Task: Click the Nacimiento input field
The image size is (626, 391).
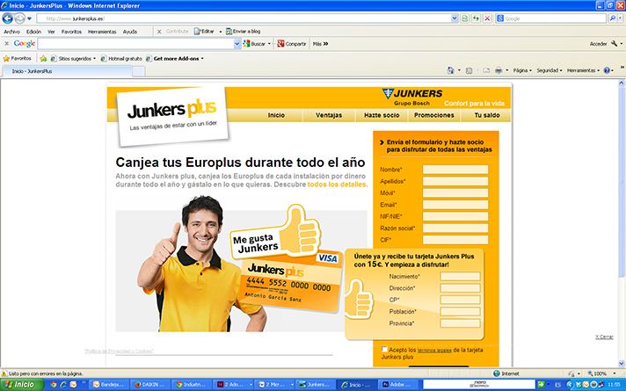Action: tap(461, 277)
